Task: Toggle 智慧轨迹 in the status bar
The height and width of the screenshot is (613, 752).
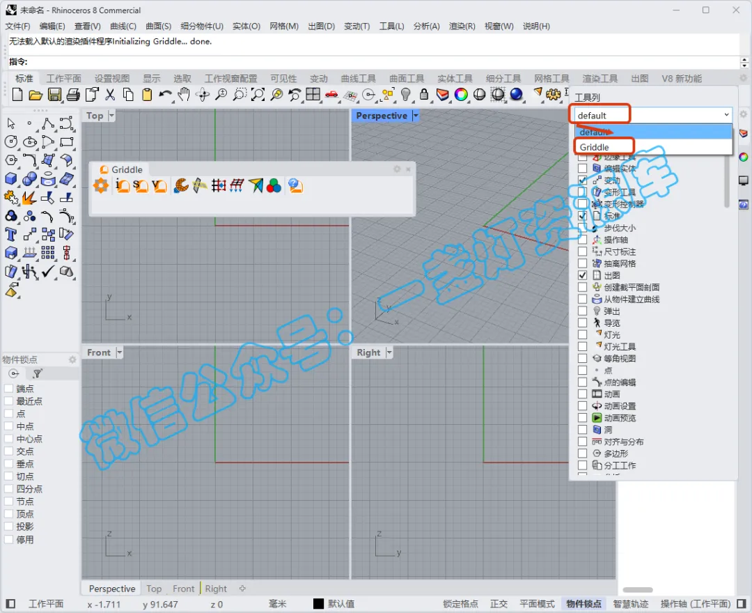Action: click(631, 604)
